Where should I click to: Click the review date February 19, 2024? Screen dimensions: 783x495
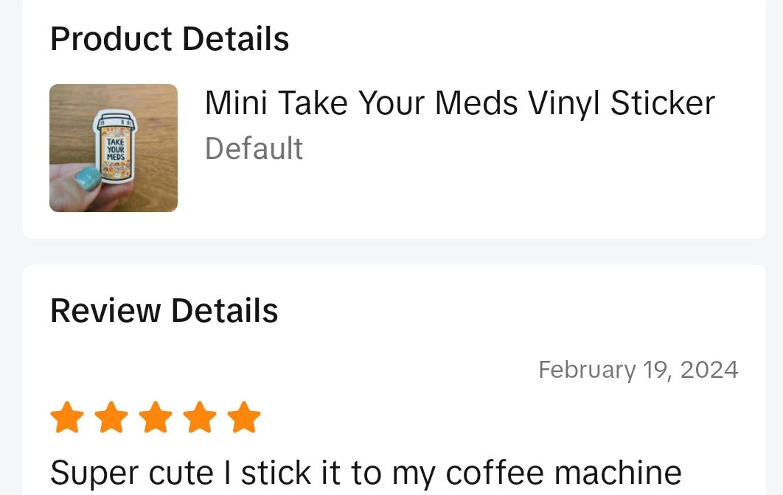point(638,369)
